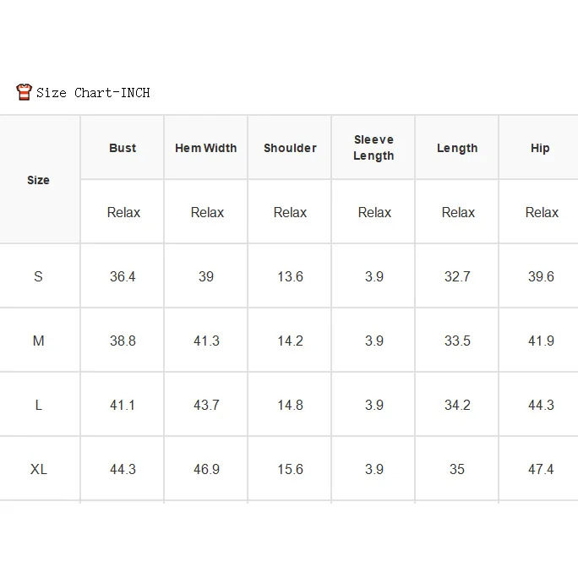
Task: Select the 41.3 hem width cell
Action: click(206, 341)
